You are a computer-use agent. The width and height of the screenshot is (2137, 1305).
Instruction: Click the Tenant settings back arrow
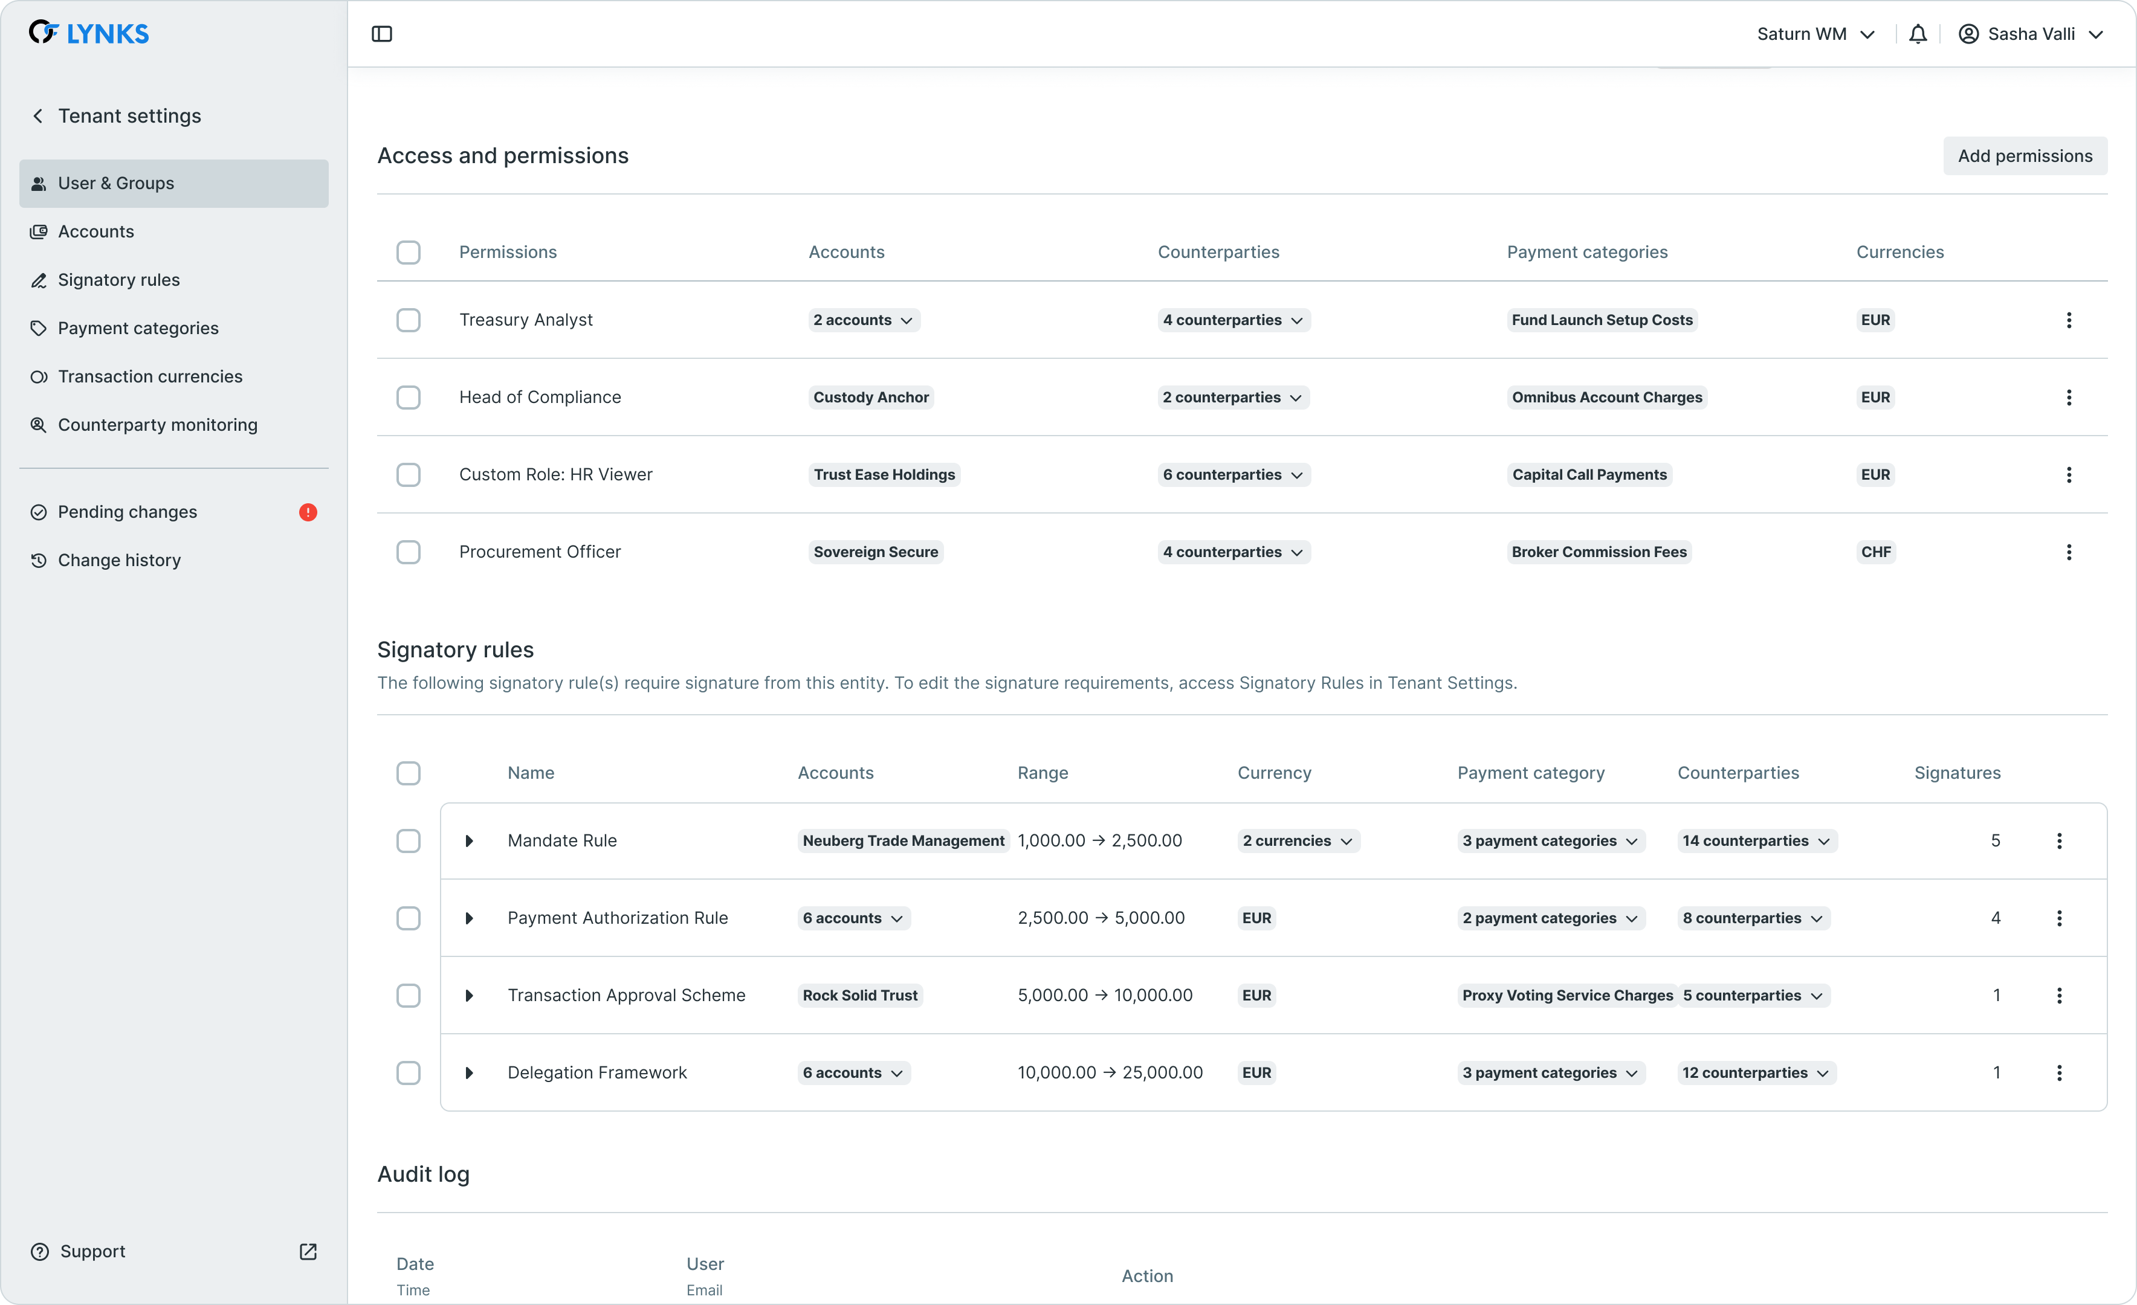[38, 116]
